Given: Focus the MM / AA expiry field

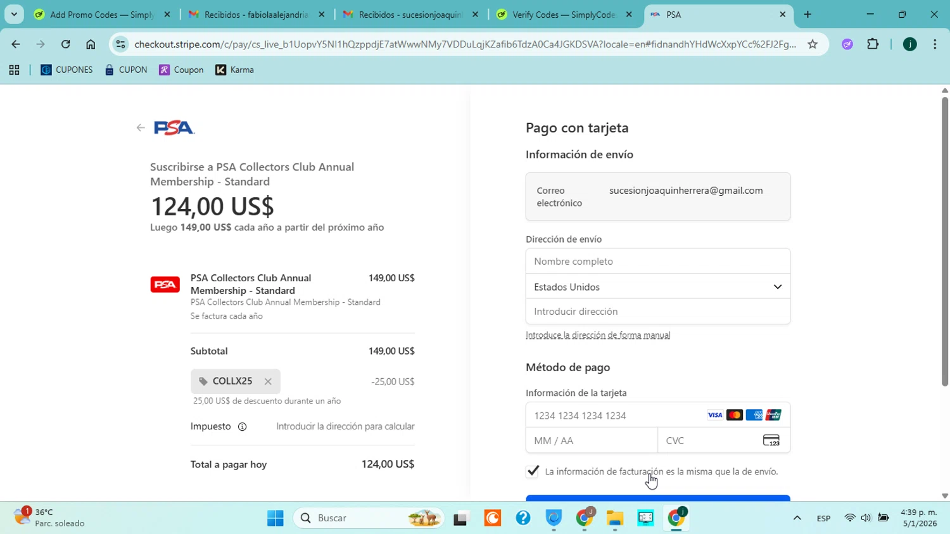Looking at the screenshot, I should point(592,440).
